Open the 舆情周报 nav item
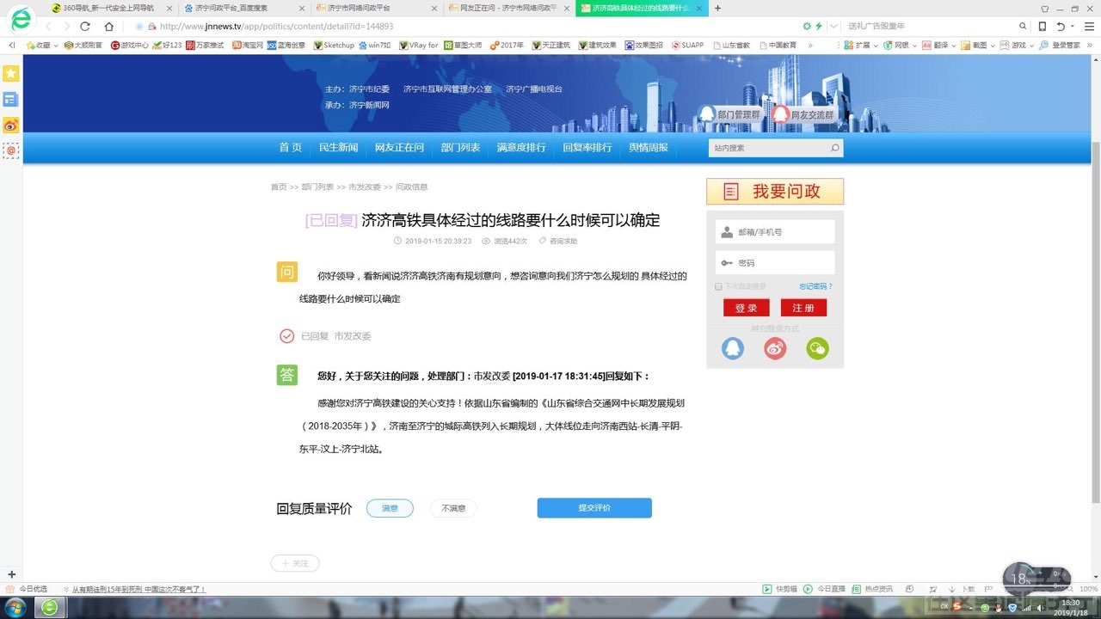 pos(649,148)
